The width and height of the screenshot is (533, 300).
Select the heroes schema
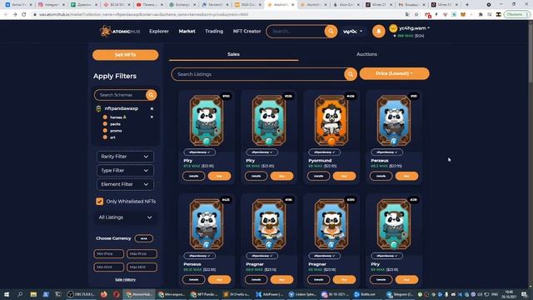118,117
